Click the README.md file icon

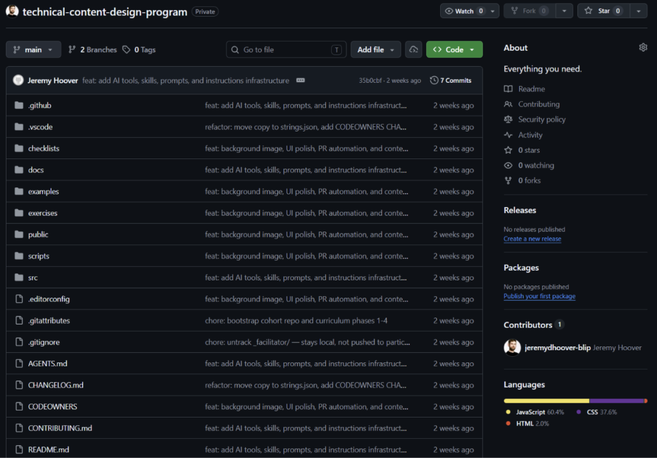tap(19, 449)
